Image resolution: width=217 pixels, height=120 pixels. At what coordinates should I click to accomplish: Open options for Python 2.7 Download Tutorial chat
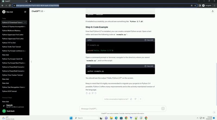coord(25,22)
